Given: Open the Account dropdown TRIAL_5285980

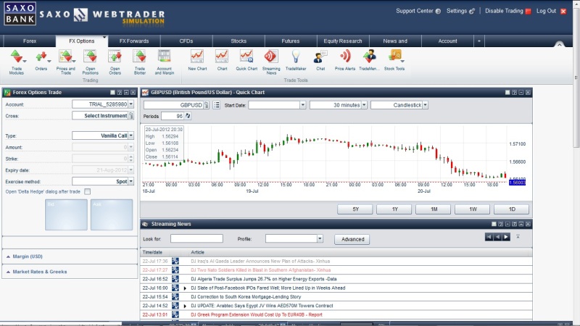Looking at the screenshot, I should [x=131, y=104].
